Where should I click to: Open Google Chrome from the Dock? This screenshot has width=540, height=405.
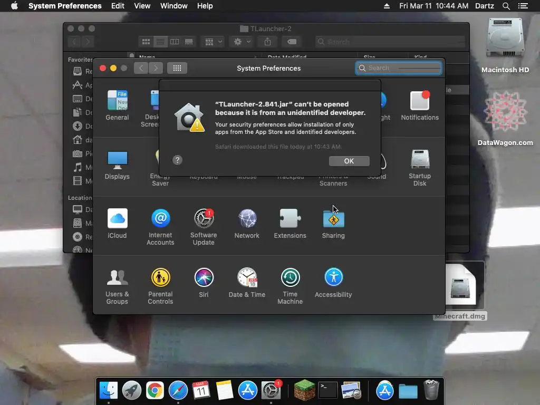point(155,390)
